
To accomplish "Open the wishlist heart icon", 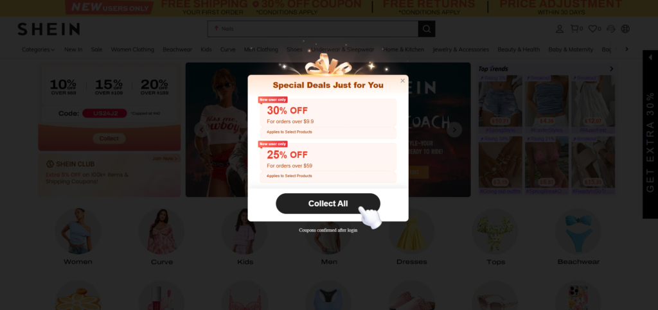I will [x=592, y=29].
